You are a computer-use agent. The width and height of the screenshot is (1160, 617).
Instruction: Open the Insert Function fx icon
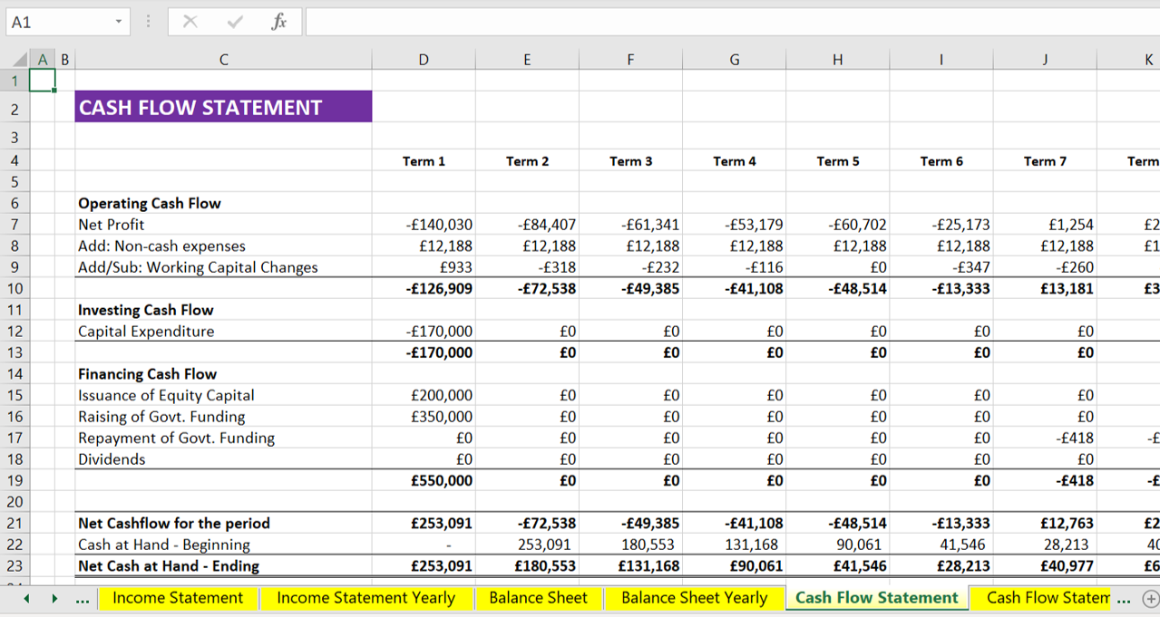[279, 23]
